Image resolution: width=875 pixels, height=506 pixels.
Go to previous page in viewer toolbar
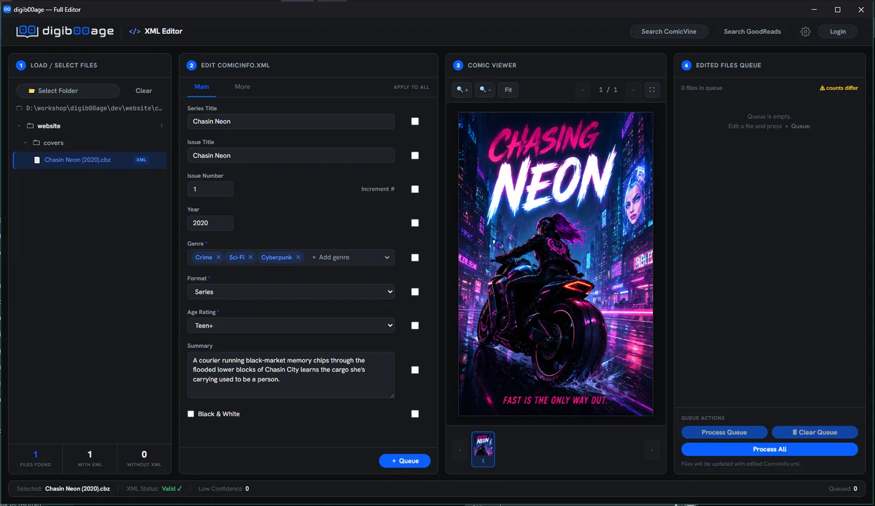pos(582,90)
